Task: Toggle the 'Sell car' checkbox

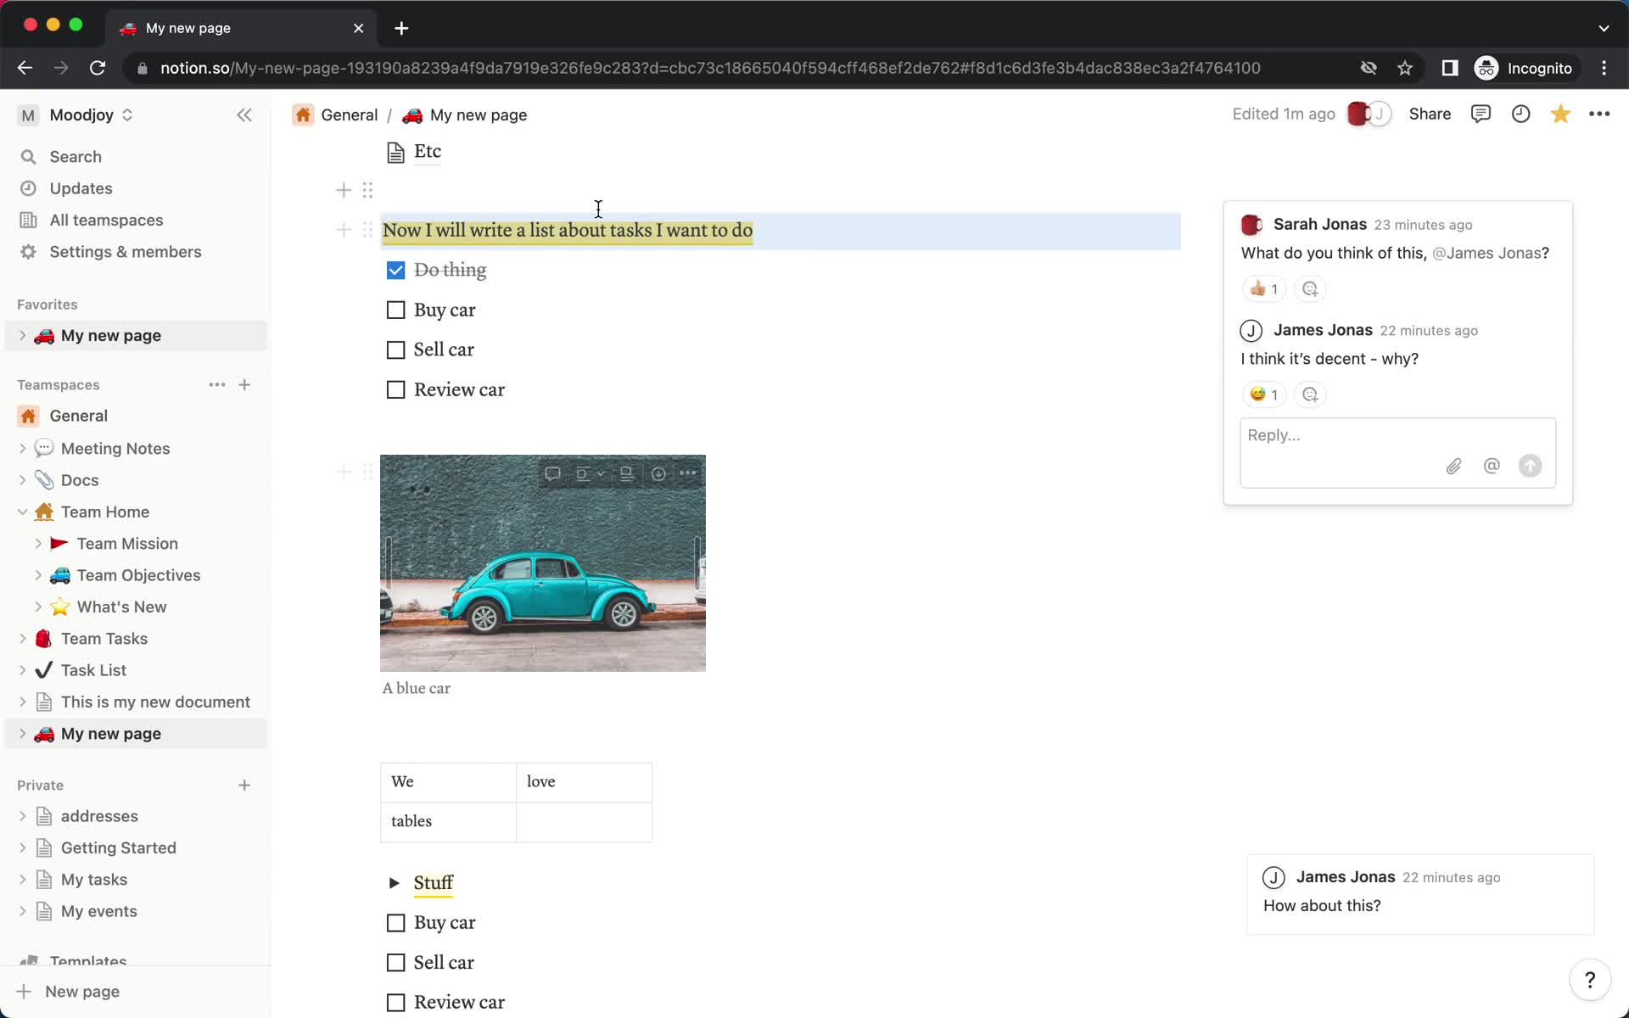Action: point(395,350)
